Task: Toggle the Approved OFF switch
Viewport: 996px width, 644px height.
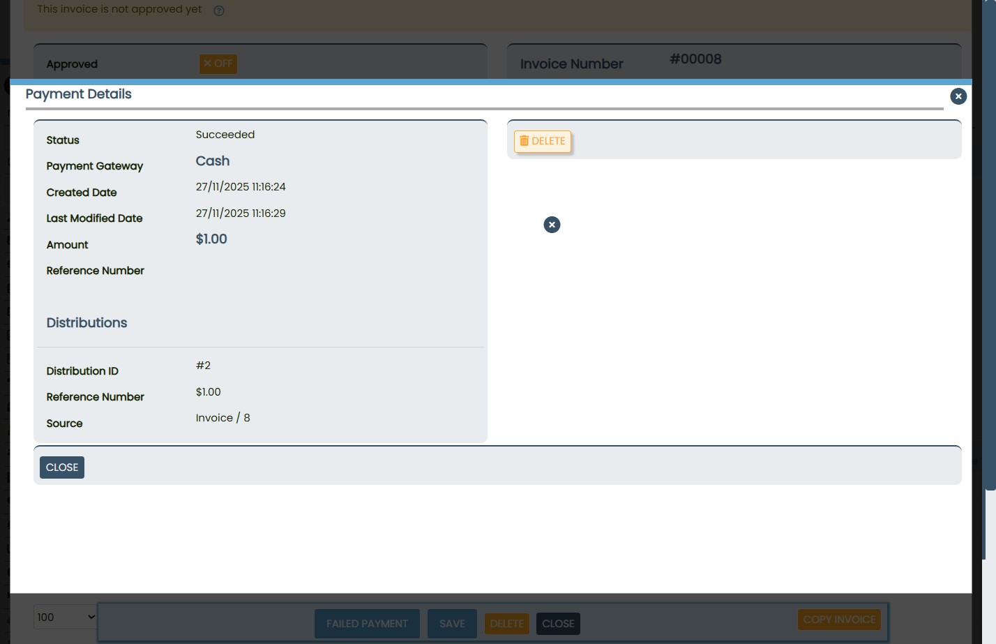Action: tap(218, 63)
